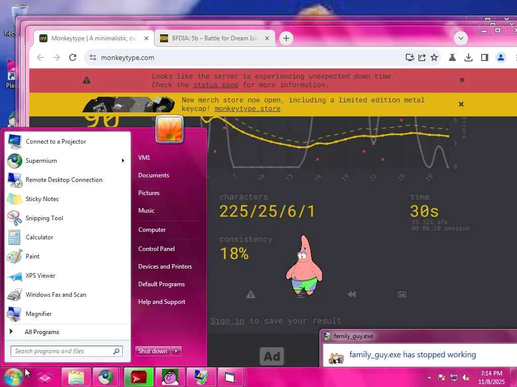Dismiss the merch store banner

tap(461, 104)
